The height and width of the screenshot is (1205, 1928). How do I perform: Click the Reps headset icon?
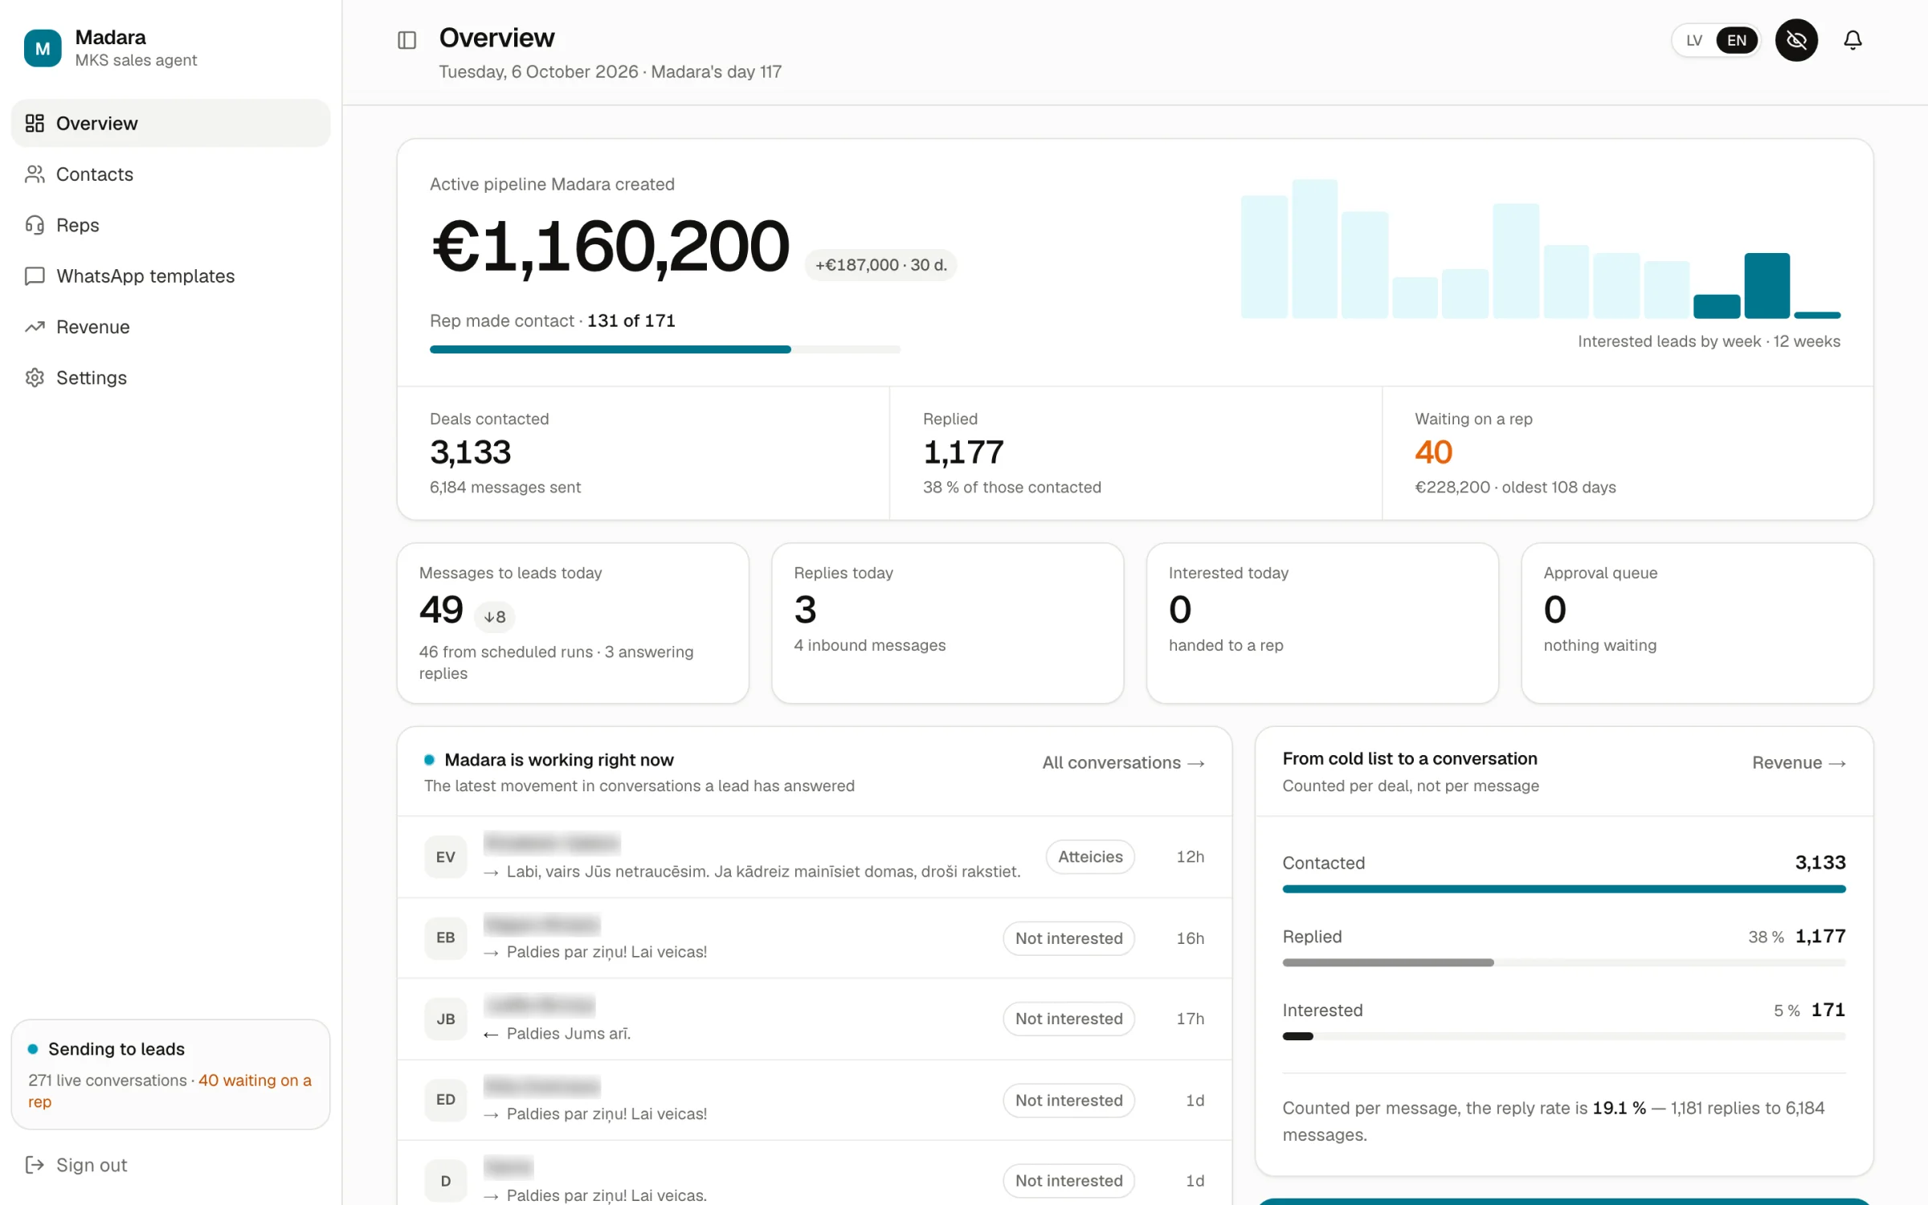pyautogui.click(x=35, y=225)
